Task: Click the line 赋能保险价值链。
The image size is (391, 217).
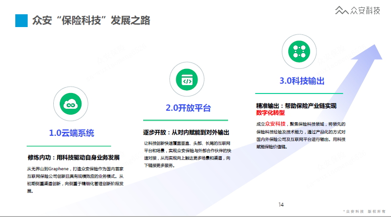Action: 272,147
